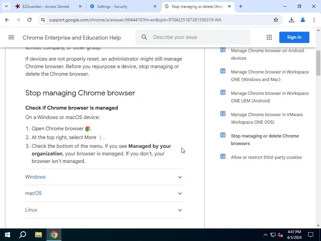Open the Chrome three-dot menu
Image resolution: width=321 pixels, height=241 pixels.
click(x=314, y=20)
